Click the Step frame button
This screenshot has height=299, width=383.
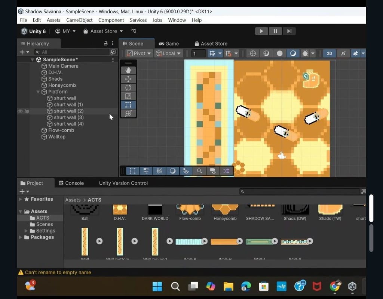289,31
